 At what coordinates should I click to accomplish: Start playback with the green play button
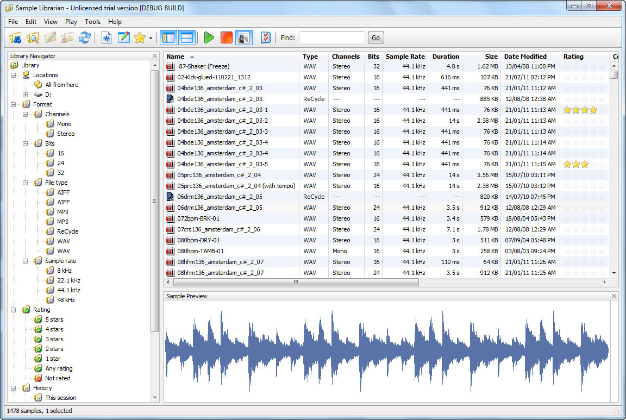tap(209, 38)
